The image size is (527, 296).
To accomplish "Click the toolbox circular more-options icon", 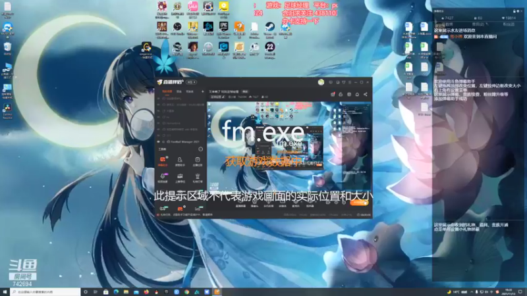I will (x=201, y=149).
